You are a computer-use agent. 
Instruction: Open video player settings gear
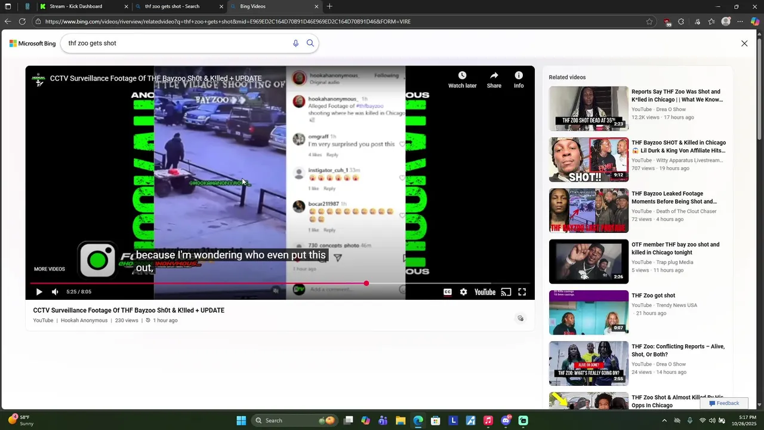coord(463,292)
